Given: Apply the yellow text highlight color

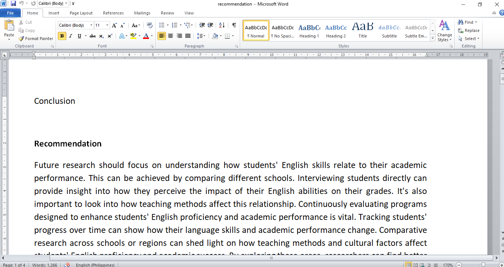Looking at the screenshot, I should 133,36.
